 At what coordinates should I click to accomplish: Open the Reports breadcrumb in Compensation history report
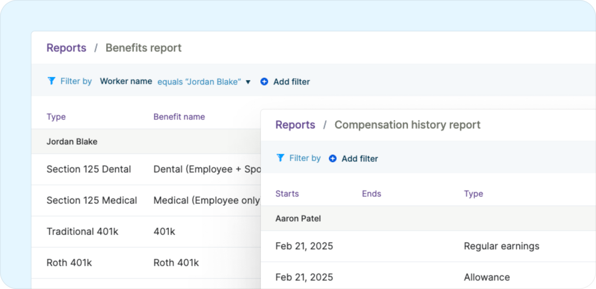tap(295, 125)
